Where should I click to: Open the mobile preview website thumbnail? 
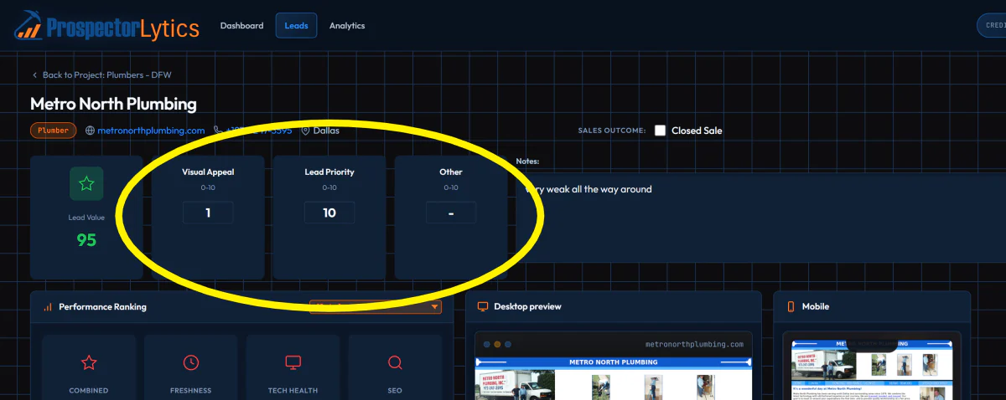872,369
